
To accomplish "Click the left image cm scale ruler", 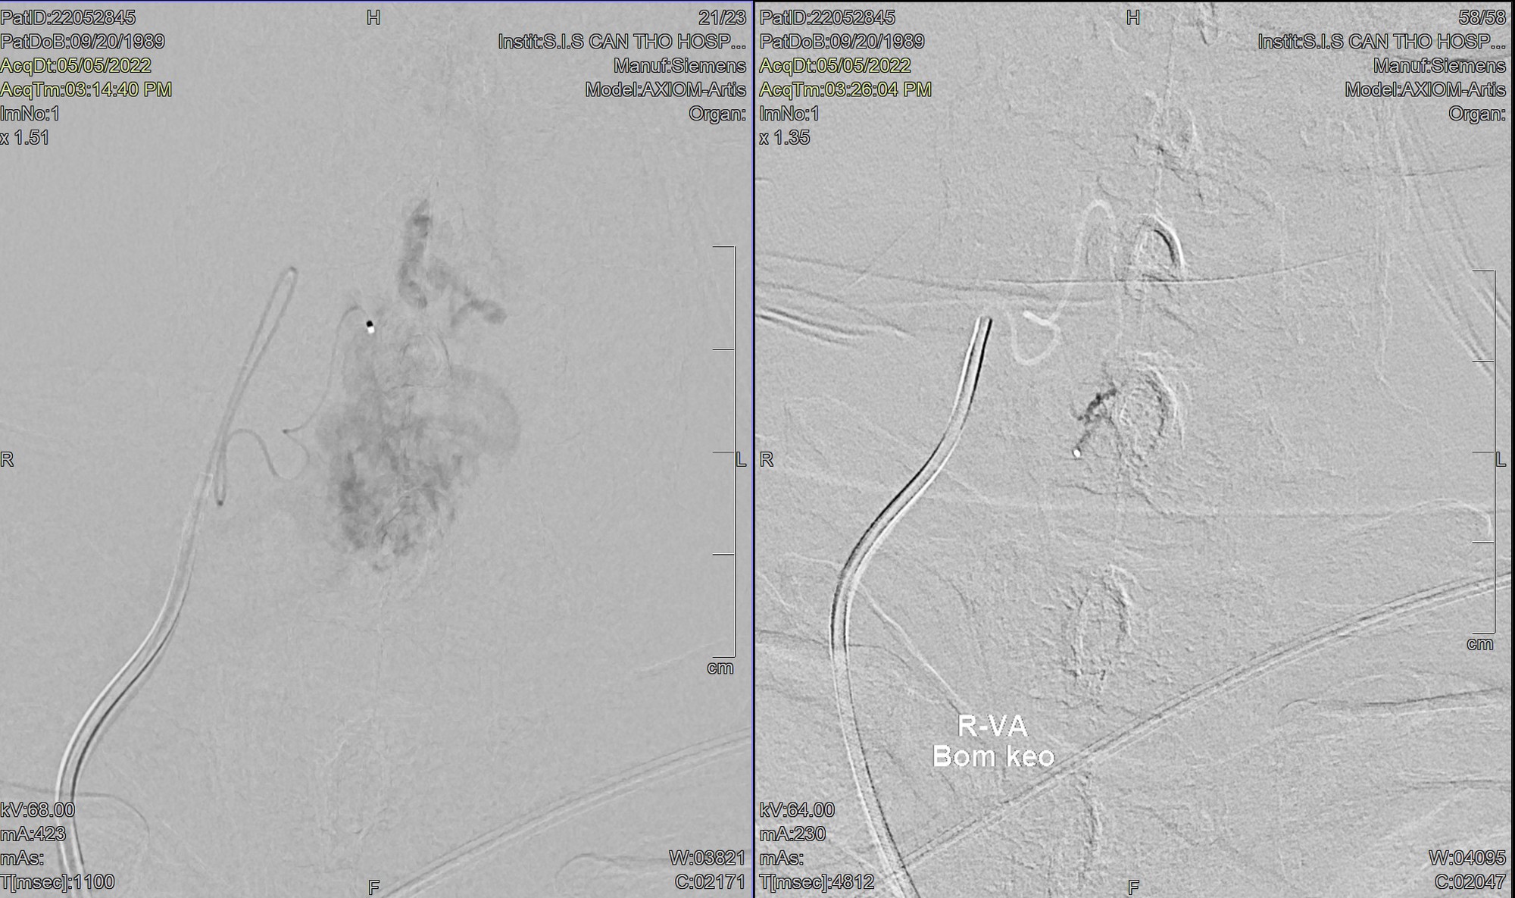I will click(x=725, y=452).
